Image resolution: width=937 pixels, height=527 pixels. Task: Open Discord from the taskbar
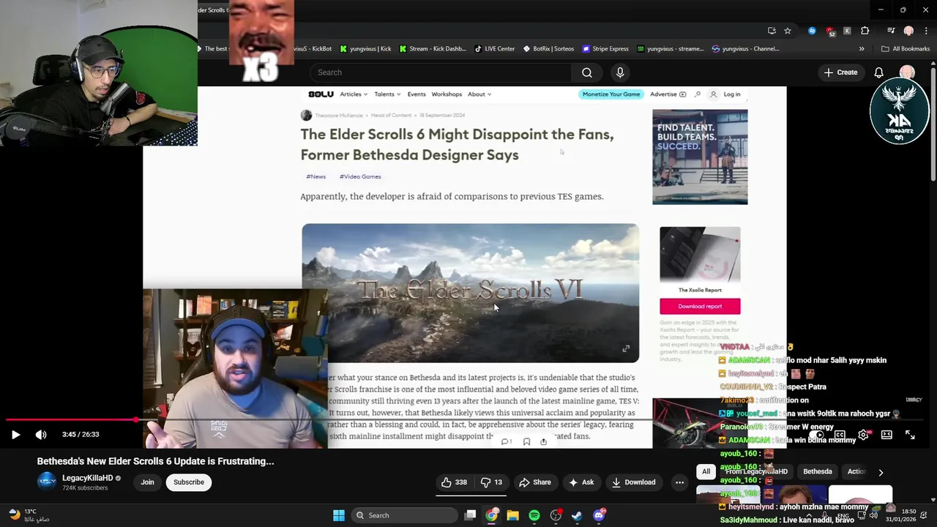click(x=599, y=515)
